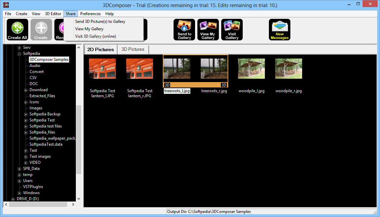The image size is (380, 217).
Task: Expand the Download folder
Action: (x=26, y=90)
